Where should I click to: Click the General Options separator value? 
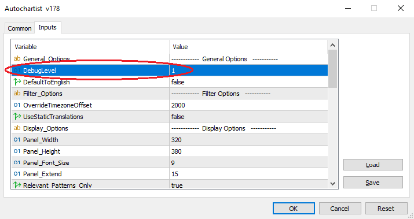225,59
